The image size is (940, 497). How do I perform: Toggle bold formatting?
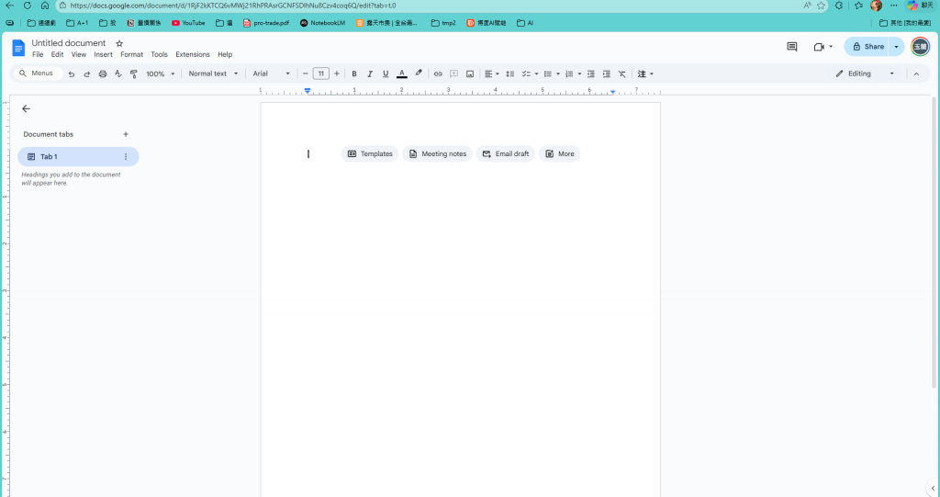tap(354, 73)
